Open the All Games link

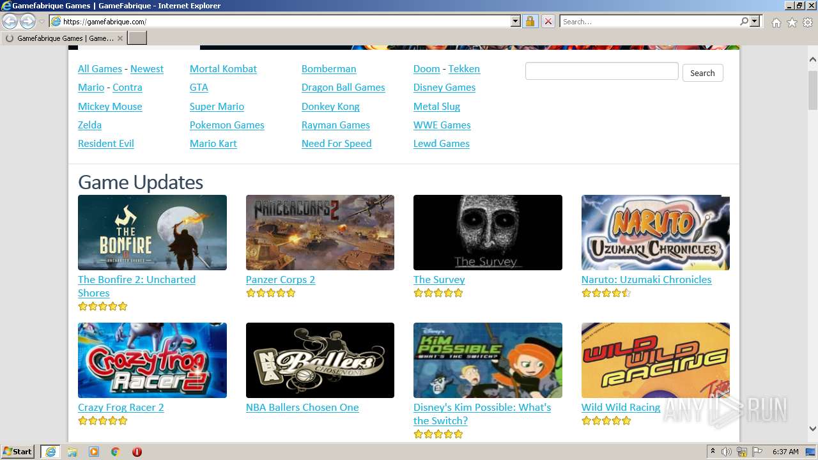coord(100,69)
